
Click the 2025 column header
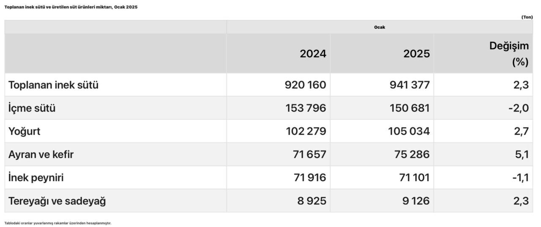(416, 54)
